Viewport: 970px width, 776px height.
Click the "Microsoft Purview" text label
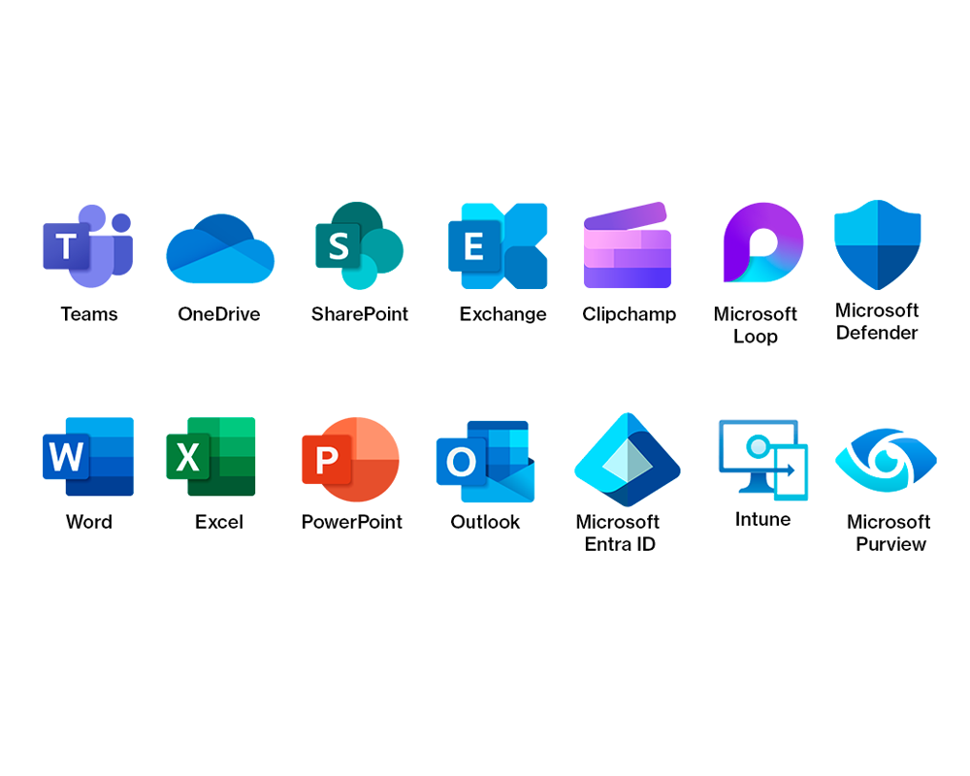tap(889, 533)
